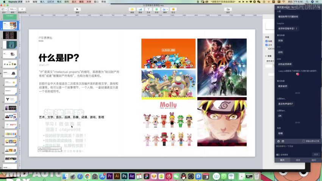Open the 编辑 menu

click(x=35, y=2)
